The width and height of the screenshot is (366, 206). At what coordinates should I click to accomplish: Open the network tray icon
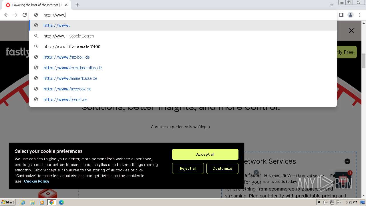point(332,202)
